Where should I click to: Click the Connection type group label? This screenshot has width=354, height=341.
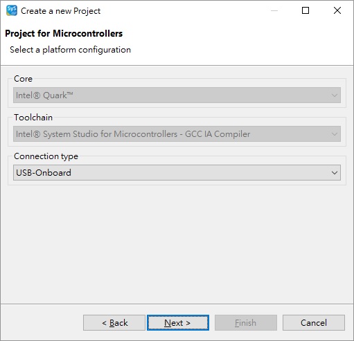[x=46, y=156]
